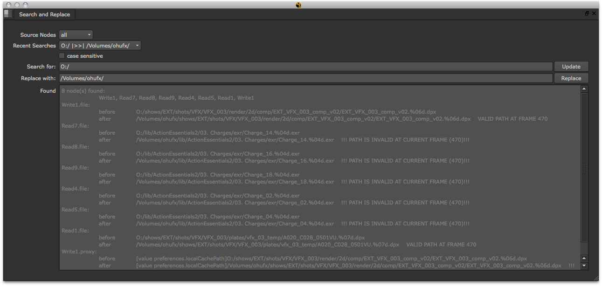The image size is (602, 286).
Task: Click scroll up arrow at top of results
Action: (x=584, y=89)
